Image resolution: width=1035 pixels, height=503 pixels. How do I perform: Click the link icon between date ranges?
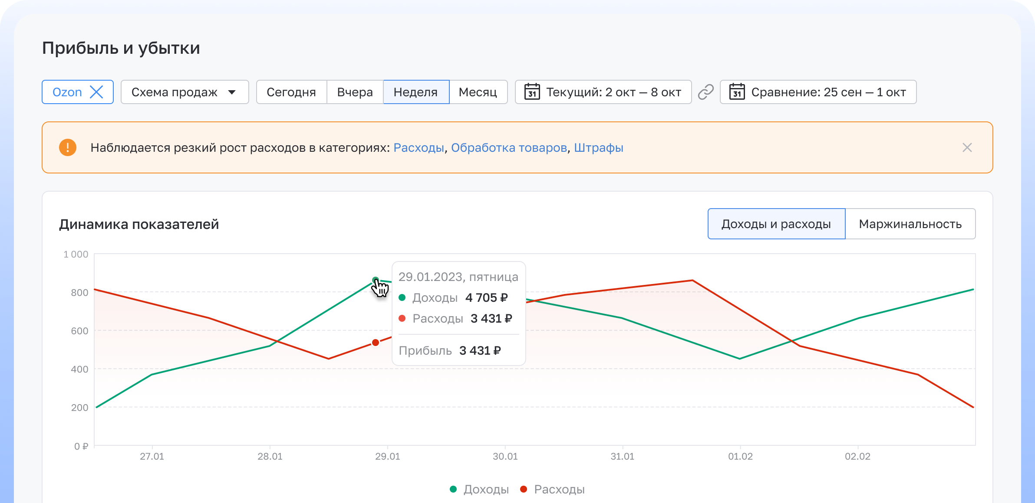point(705,92)
